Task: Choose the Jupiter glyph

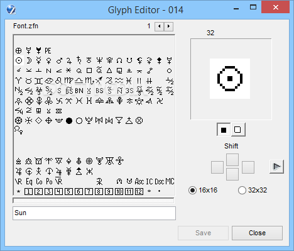Action: click(x=69, y=60)
